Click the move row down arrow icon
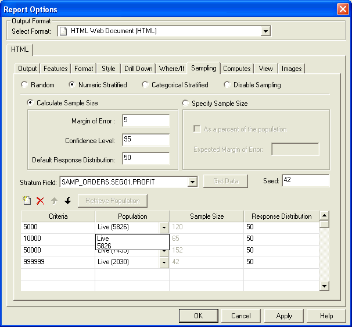352x327 pixels. pos(67,201)
